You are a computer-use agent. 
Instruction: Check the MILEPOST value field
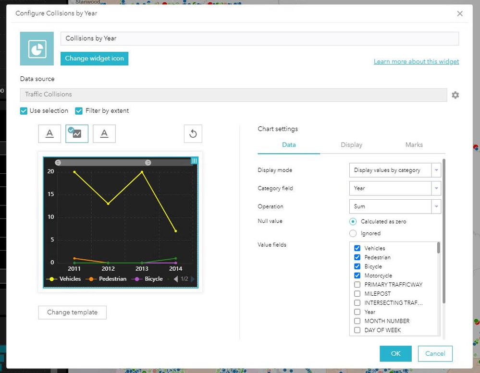[357, 293]
